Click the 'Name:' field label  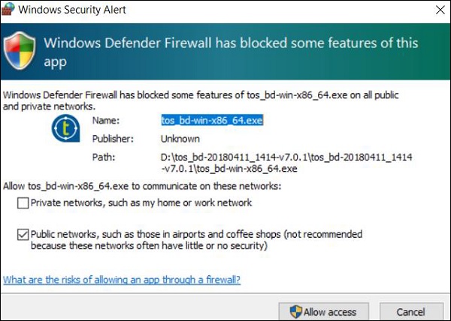pos(104,120)
